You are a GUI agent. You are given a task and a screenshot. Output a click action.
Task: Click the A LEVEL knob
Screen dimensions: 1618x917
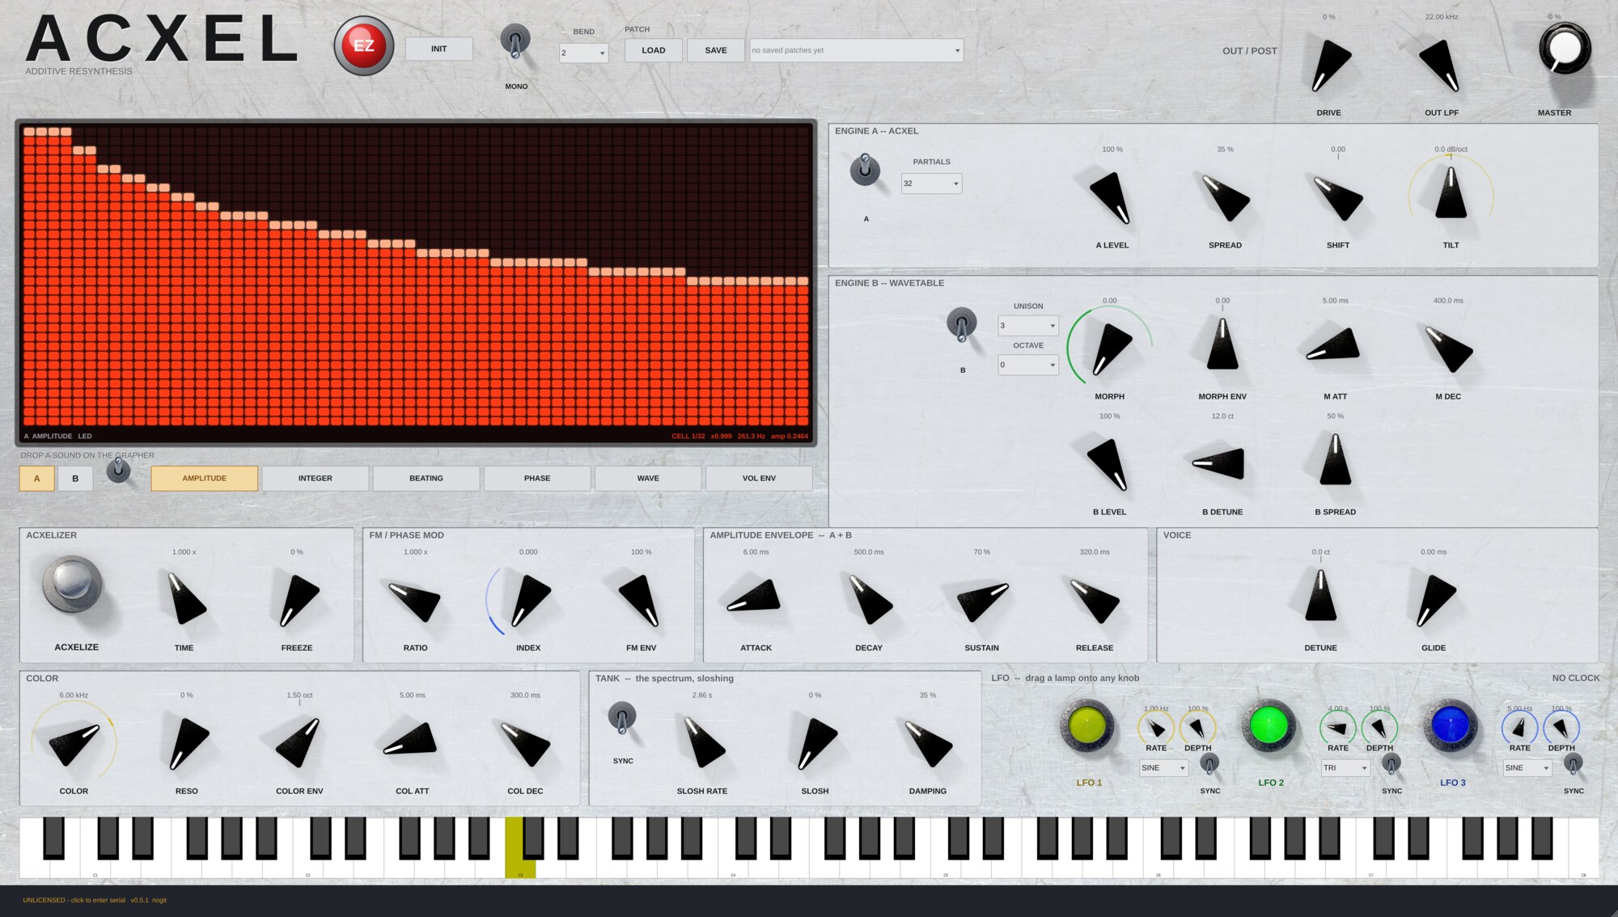[1112, 196]
